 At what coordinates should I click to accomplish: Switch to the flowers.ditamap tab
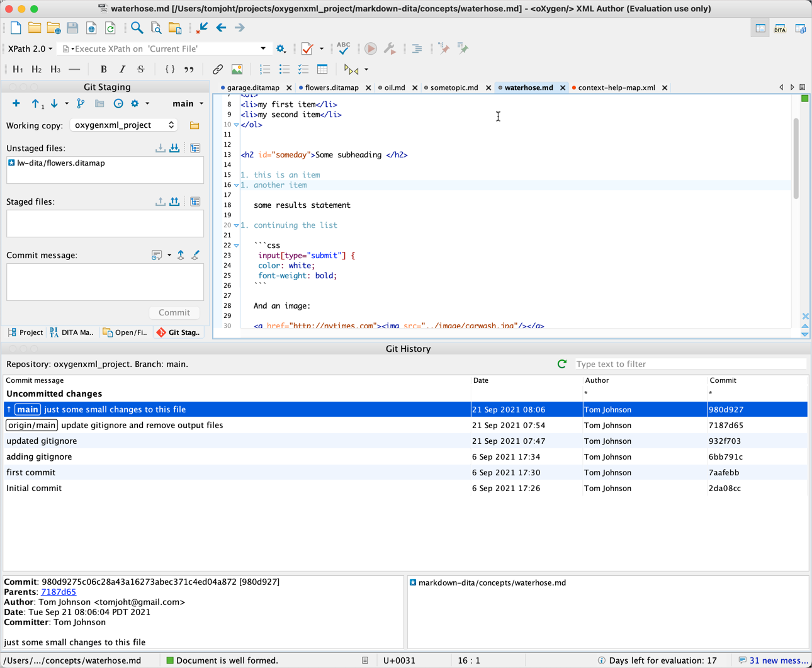pyautogui.click(x=332, y=88)
